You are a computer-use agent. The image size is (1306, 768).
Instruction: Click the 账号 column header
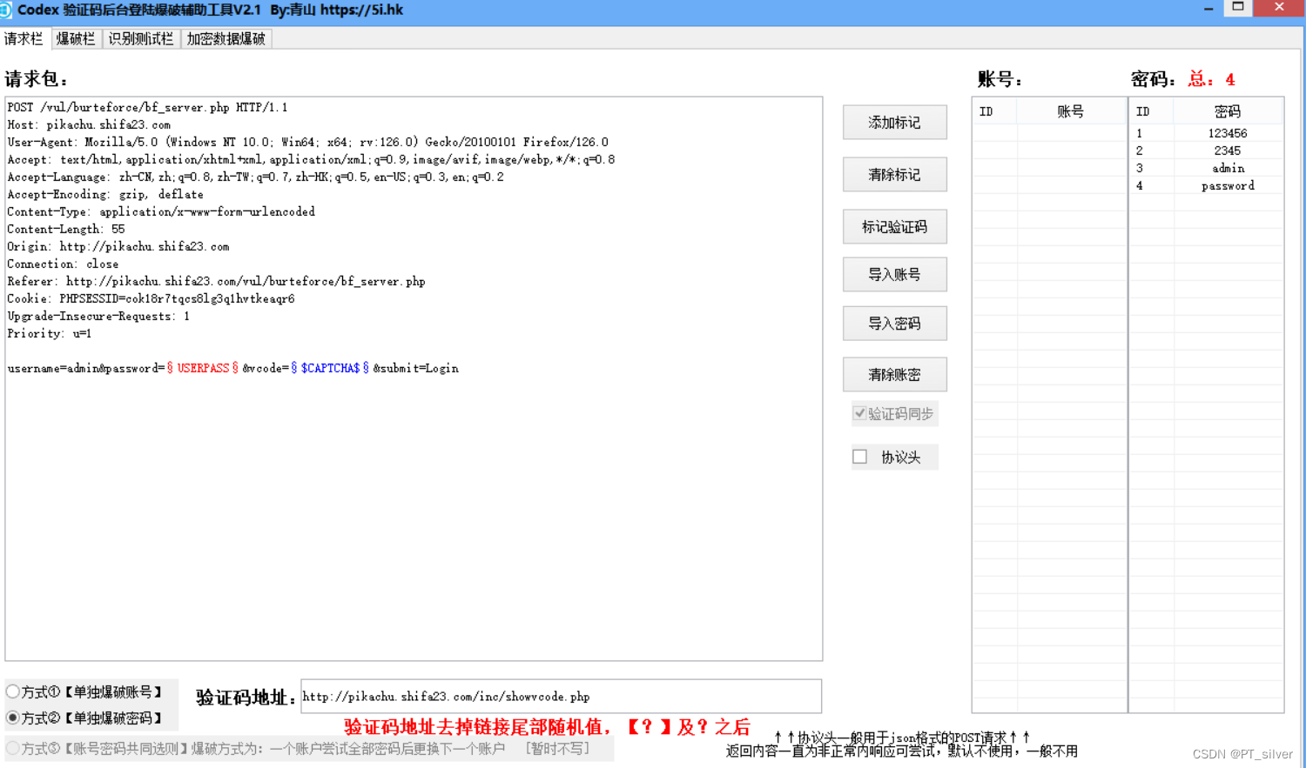[x=1071, y=111]
